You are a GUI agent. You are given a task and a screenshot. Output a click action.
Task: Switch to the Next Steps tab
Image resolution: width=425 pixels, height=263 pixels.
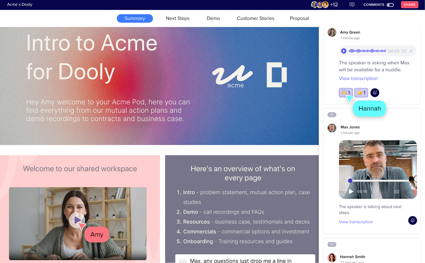click(x=178, y=18)
